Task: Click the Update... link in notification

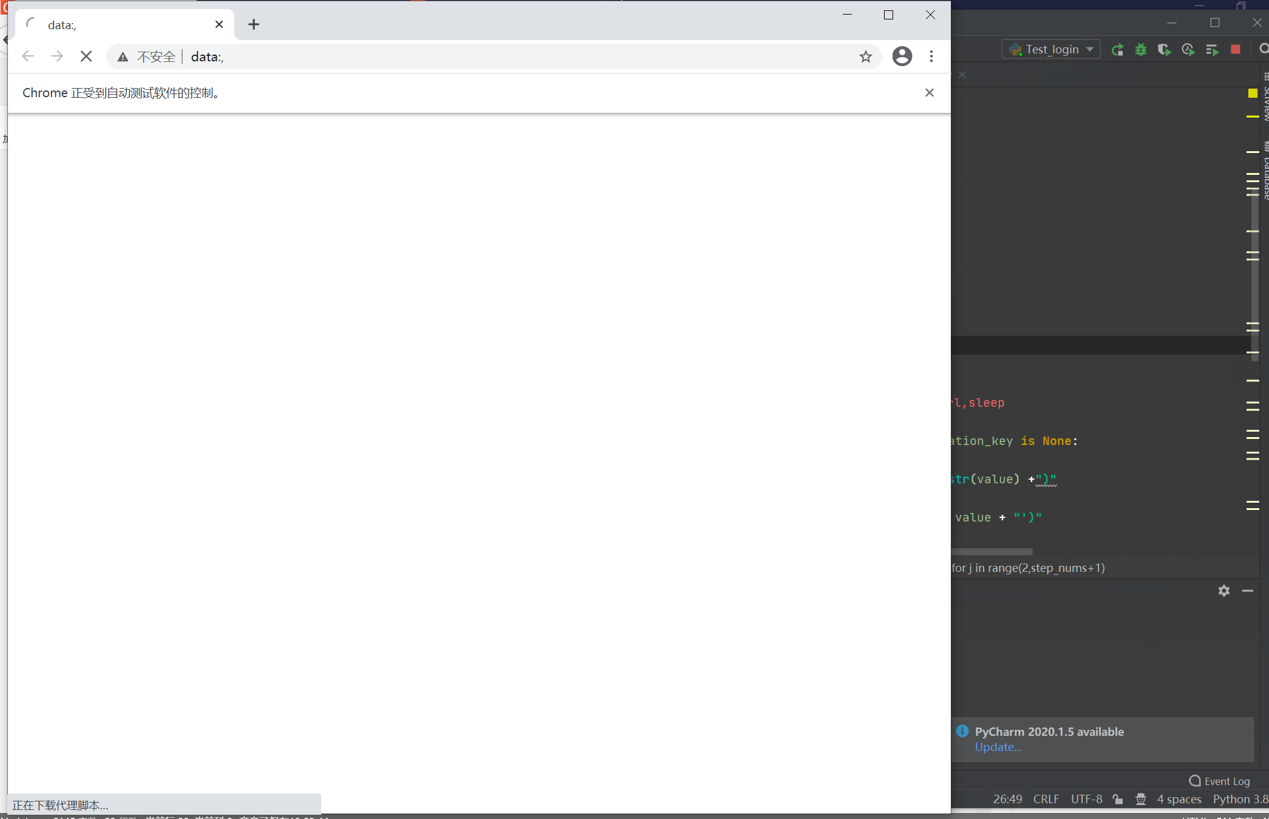Action: pyautogui.click(x=998, y=747)
